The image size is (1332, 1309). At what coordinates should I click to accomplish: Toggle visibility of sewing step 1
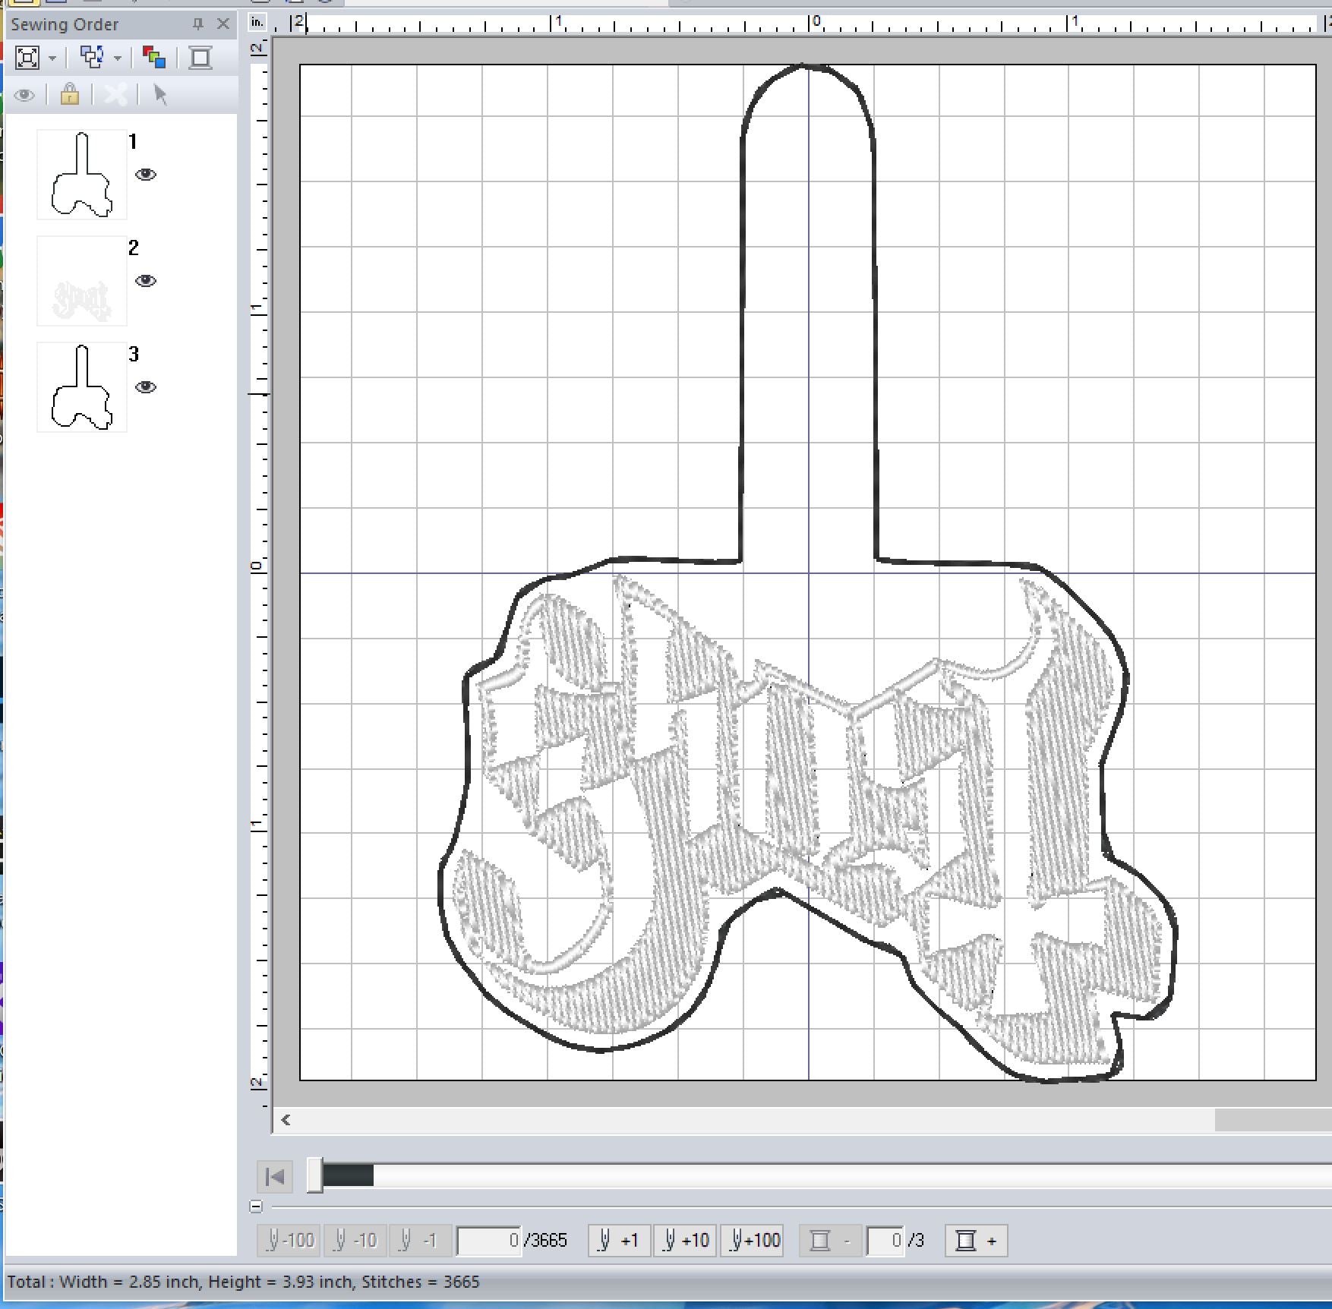pos(145,175)
